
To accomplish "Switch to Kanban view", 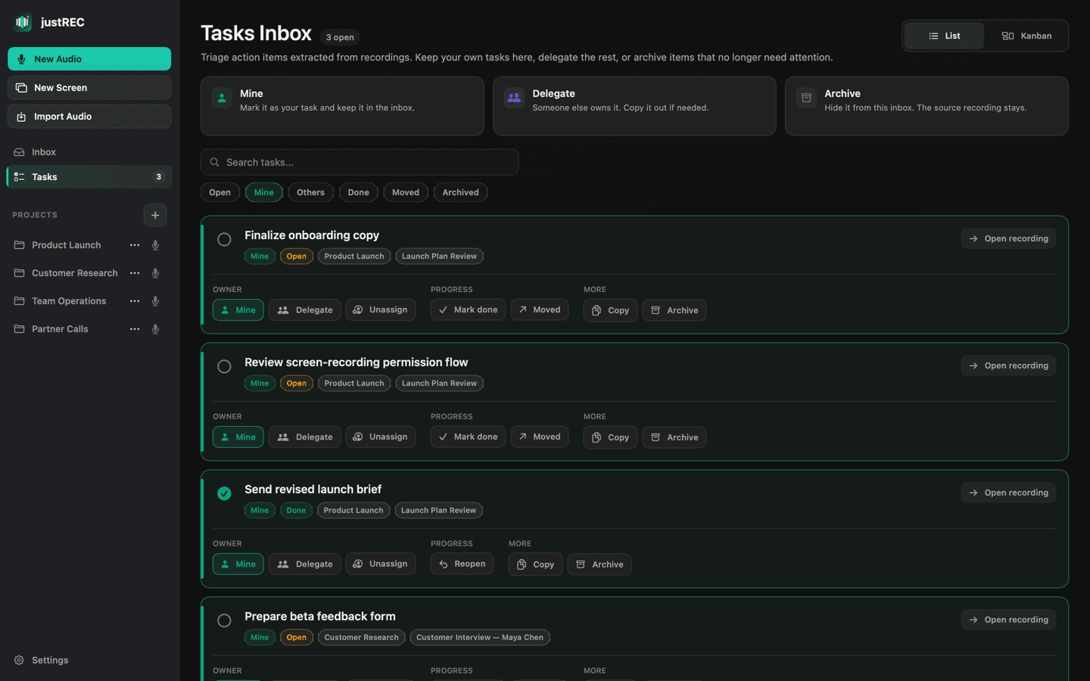I will 1026,36.
